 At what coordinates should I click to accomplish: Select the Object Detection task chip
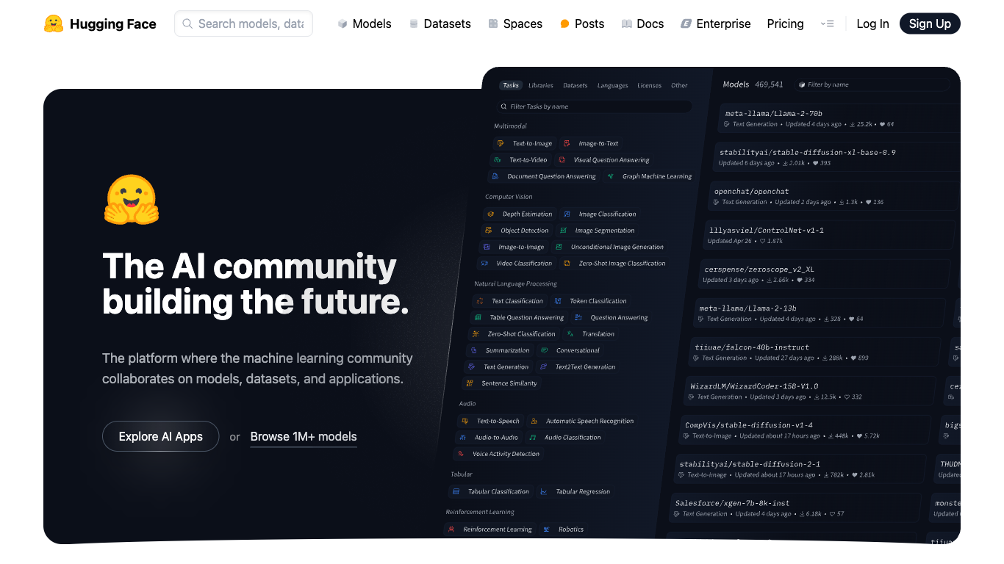click(517, 230)
